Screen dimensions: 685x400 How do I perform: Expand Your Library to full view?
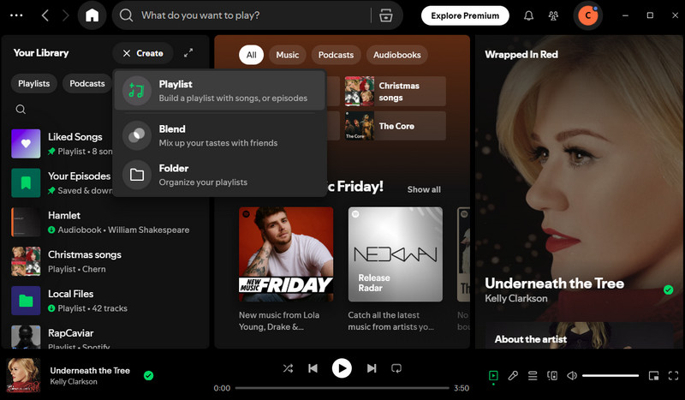tap(188, 53)
